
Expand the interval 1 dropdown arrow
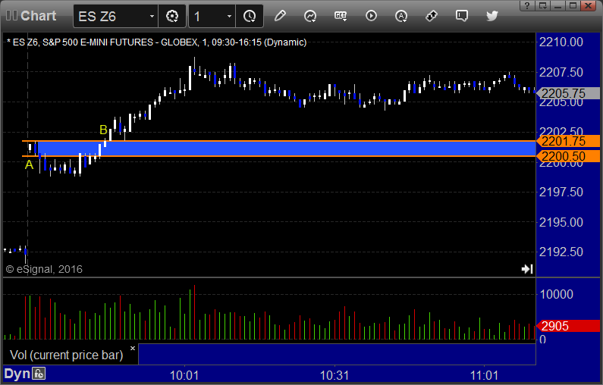pos(229,16)
